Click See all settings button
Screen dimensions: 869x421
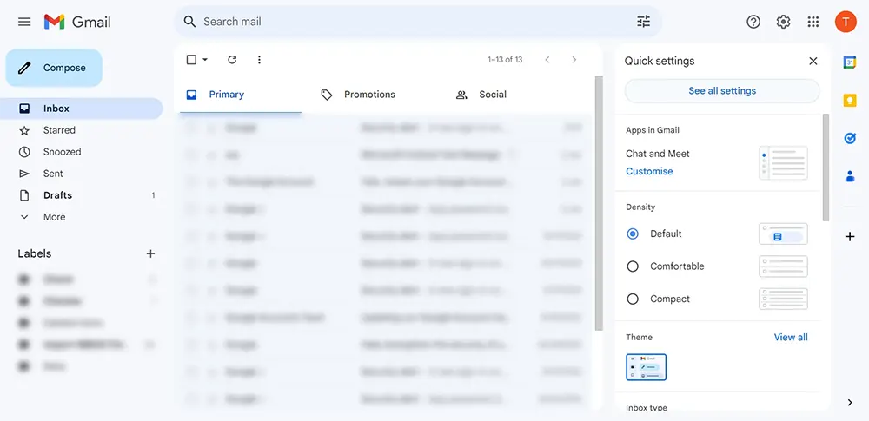(x=722, y=91)
